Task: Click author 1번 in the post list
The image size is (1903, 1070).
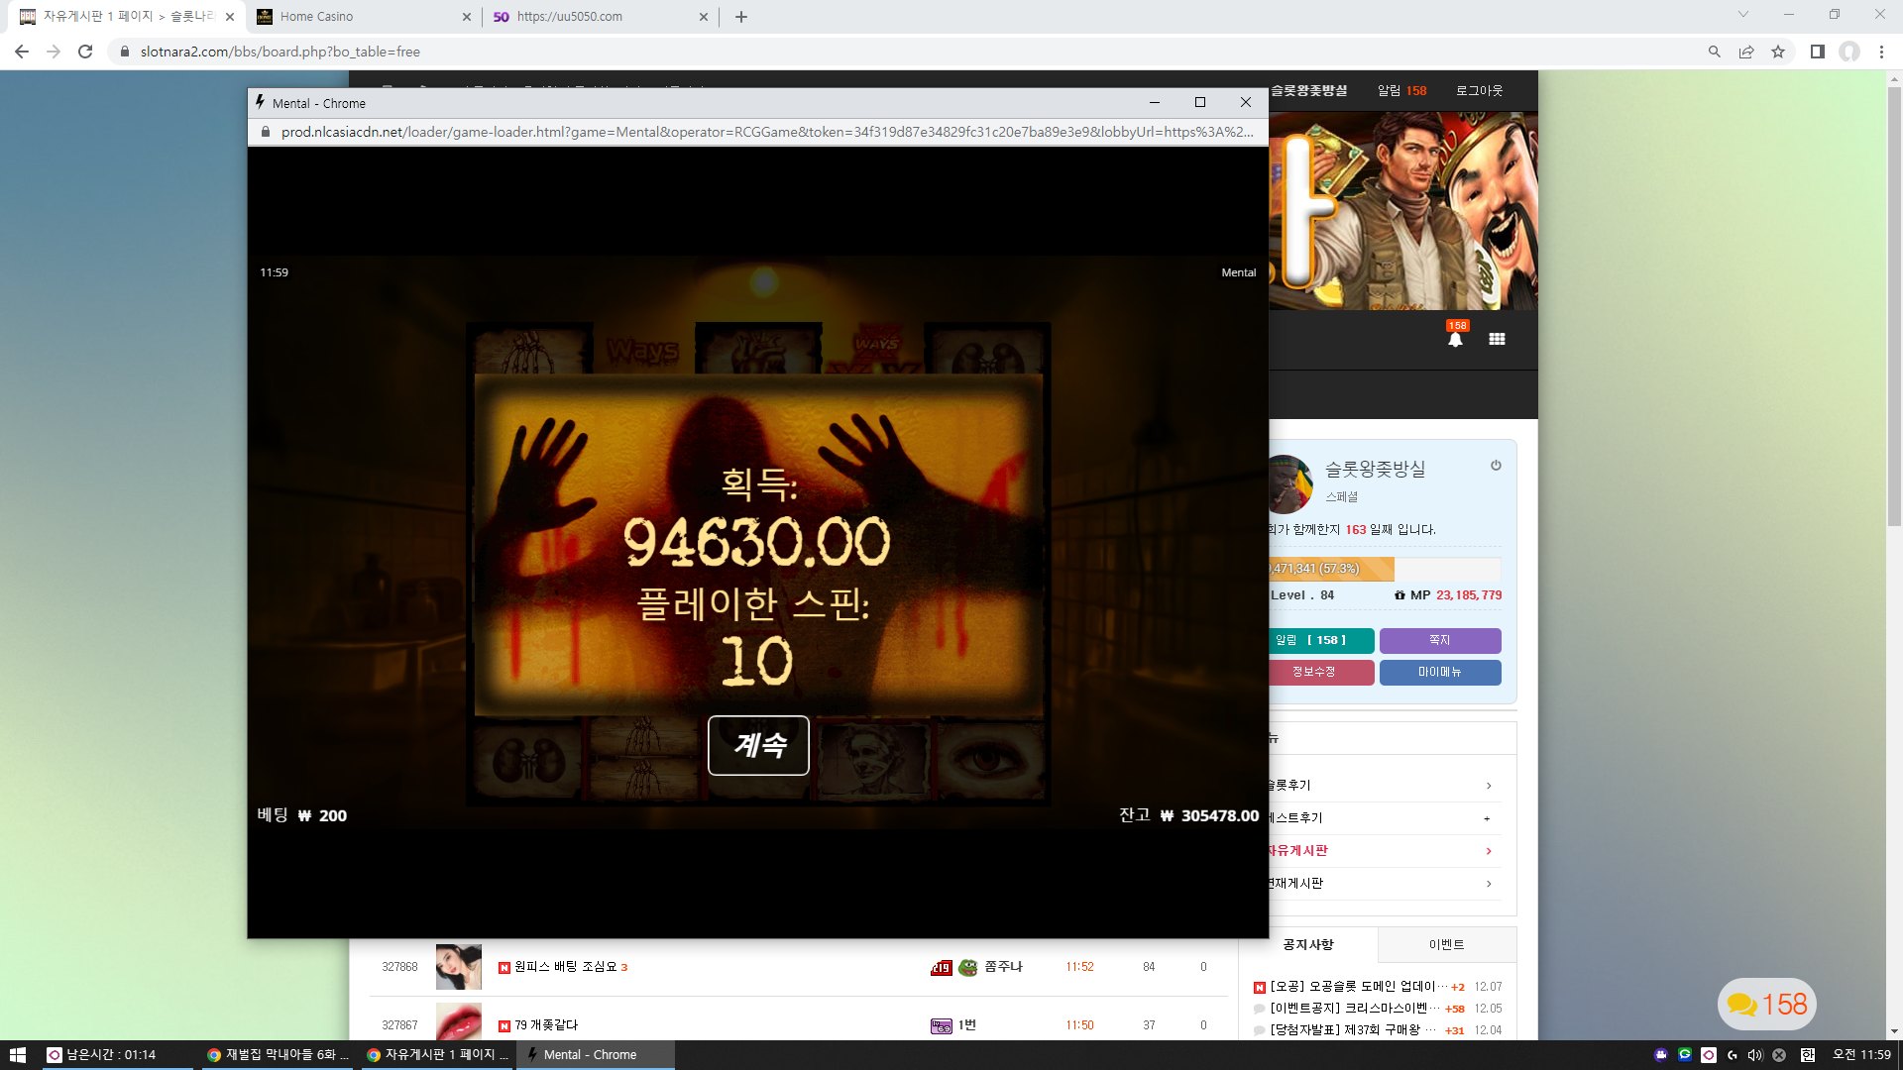Action: pos(967,1025)
